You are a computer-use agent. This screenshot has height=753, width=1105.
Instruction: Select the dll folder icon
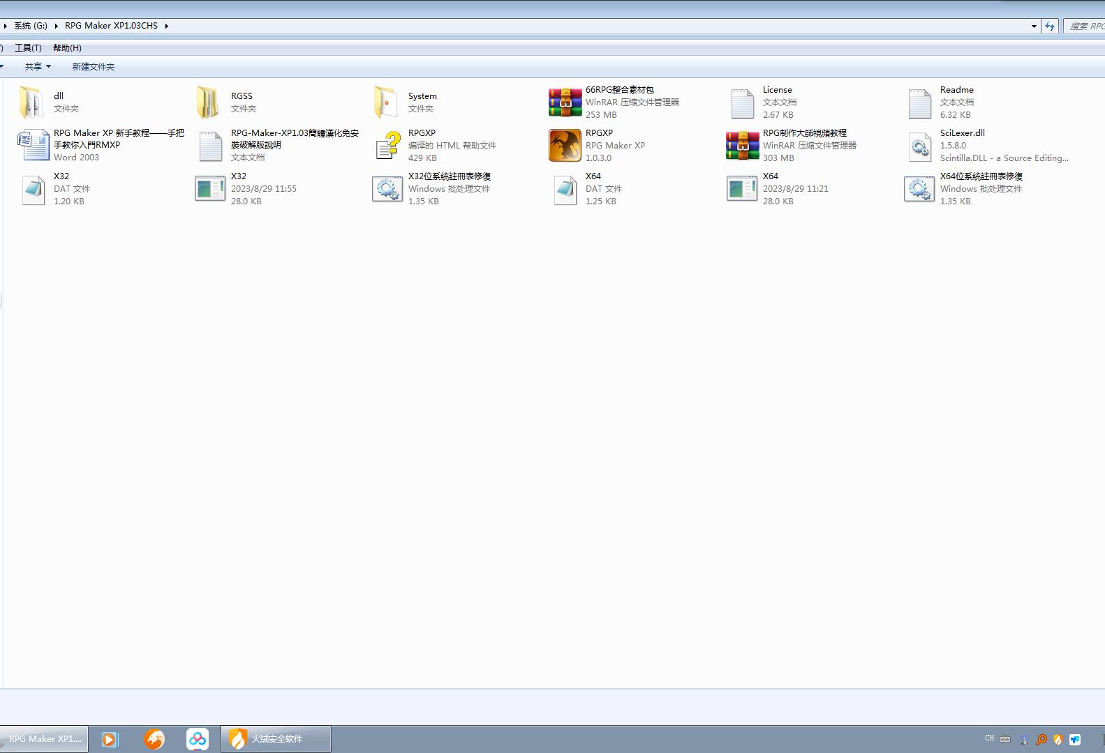click(x=31, y=102)
